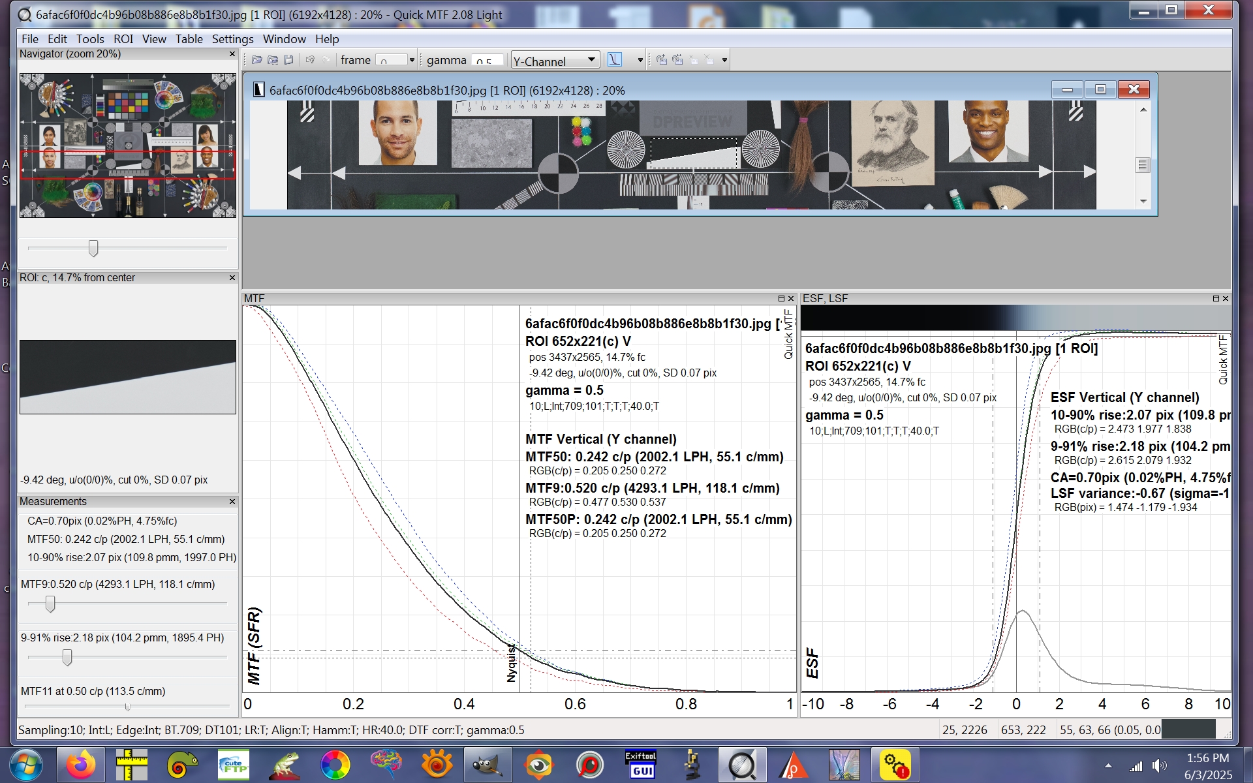This screenshot has height=783, width=1253.
Task: Open the Y-Channel dropdown
Action: point(555,61)
